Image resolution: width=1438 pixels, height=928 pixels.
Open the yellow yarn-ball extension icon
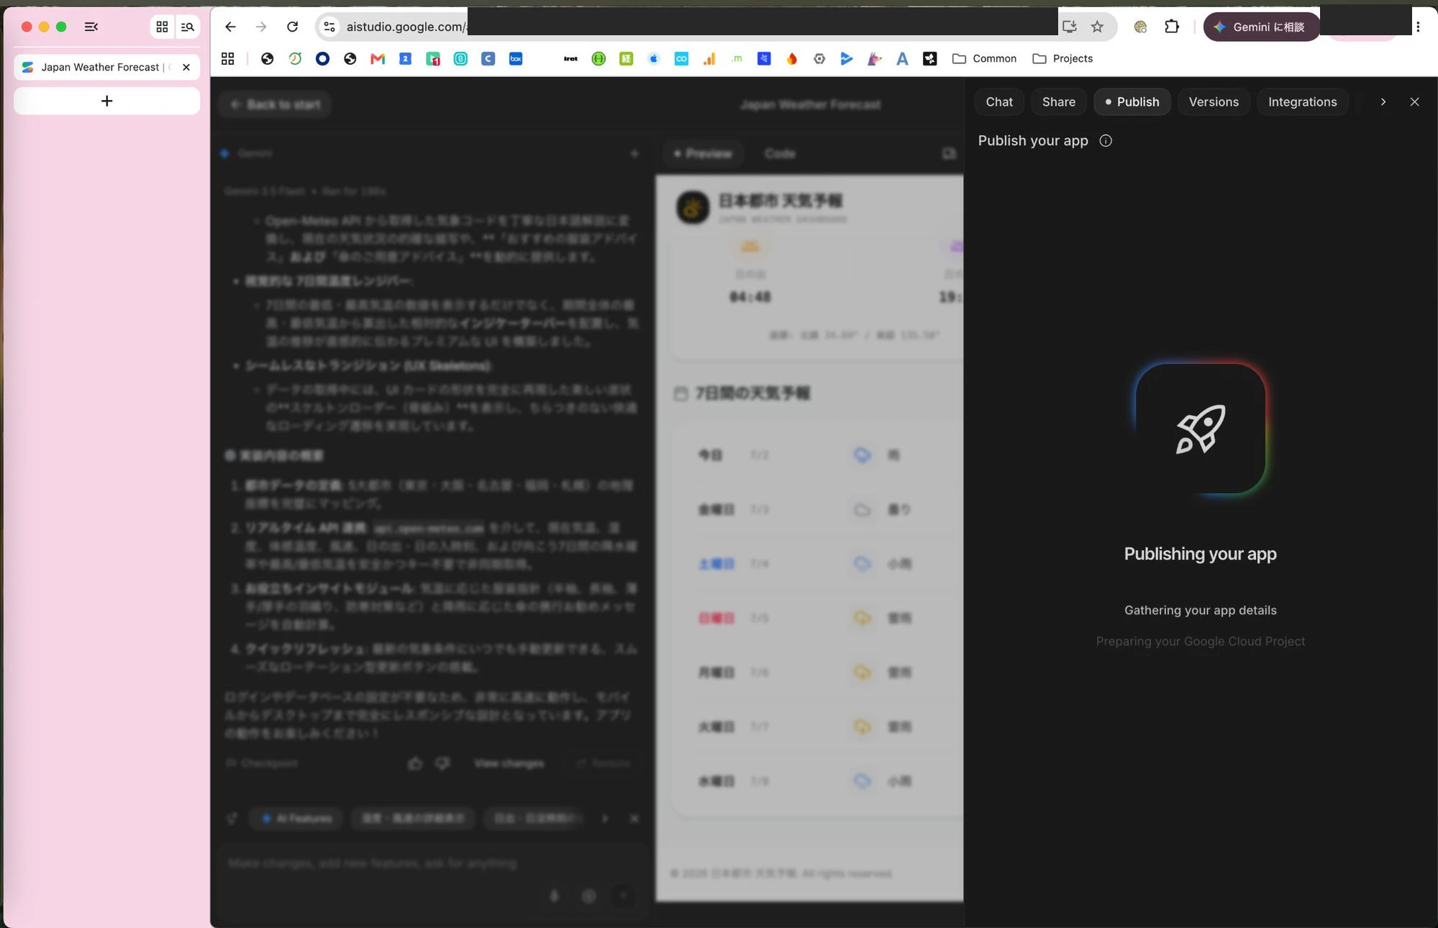pyautogui.click(x=1140, y=27)
